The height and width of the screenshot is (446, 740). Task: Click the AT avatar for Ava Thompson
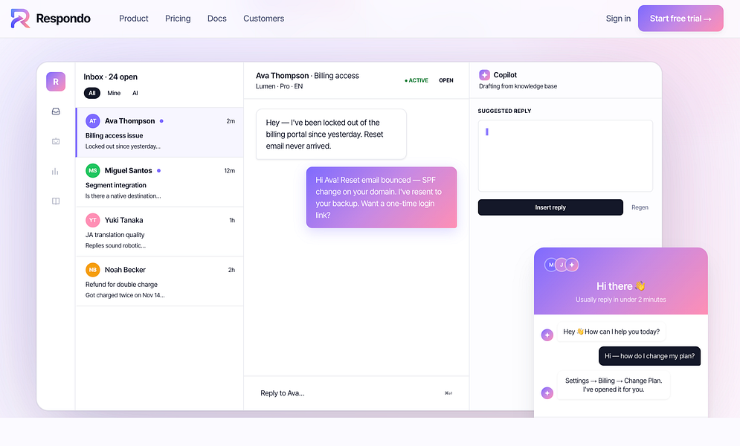[x=92, y=120]
